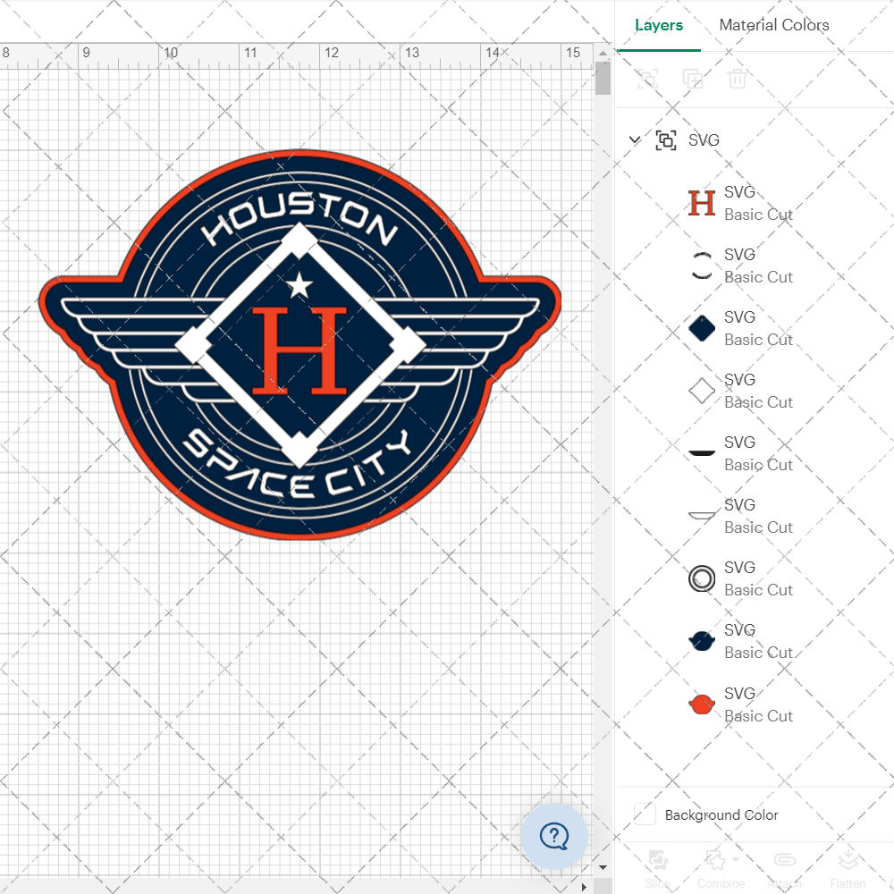This screenshot has width=894, height=894.
Task: Open the Material Colors tab
Action: [773, 25]
